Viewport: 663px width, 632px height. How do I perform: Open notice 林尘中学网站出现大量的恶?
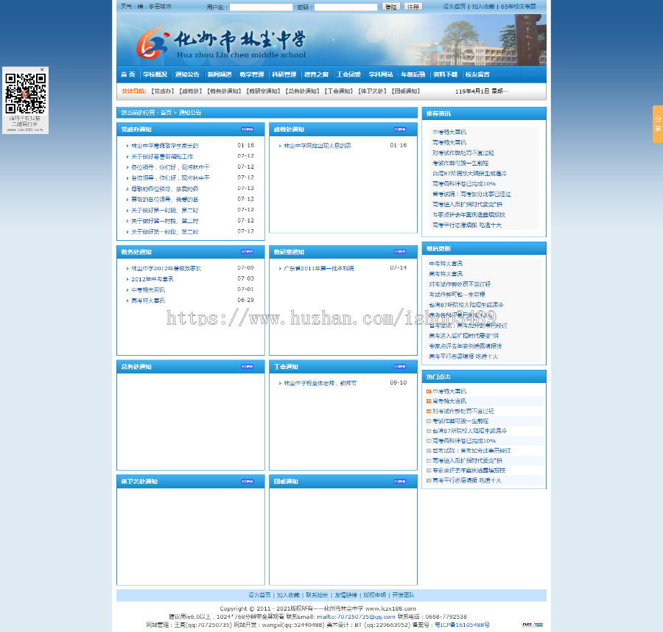317,146
